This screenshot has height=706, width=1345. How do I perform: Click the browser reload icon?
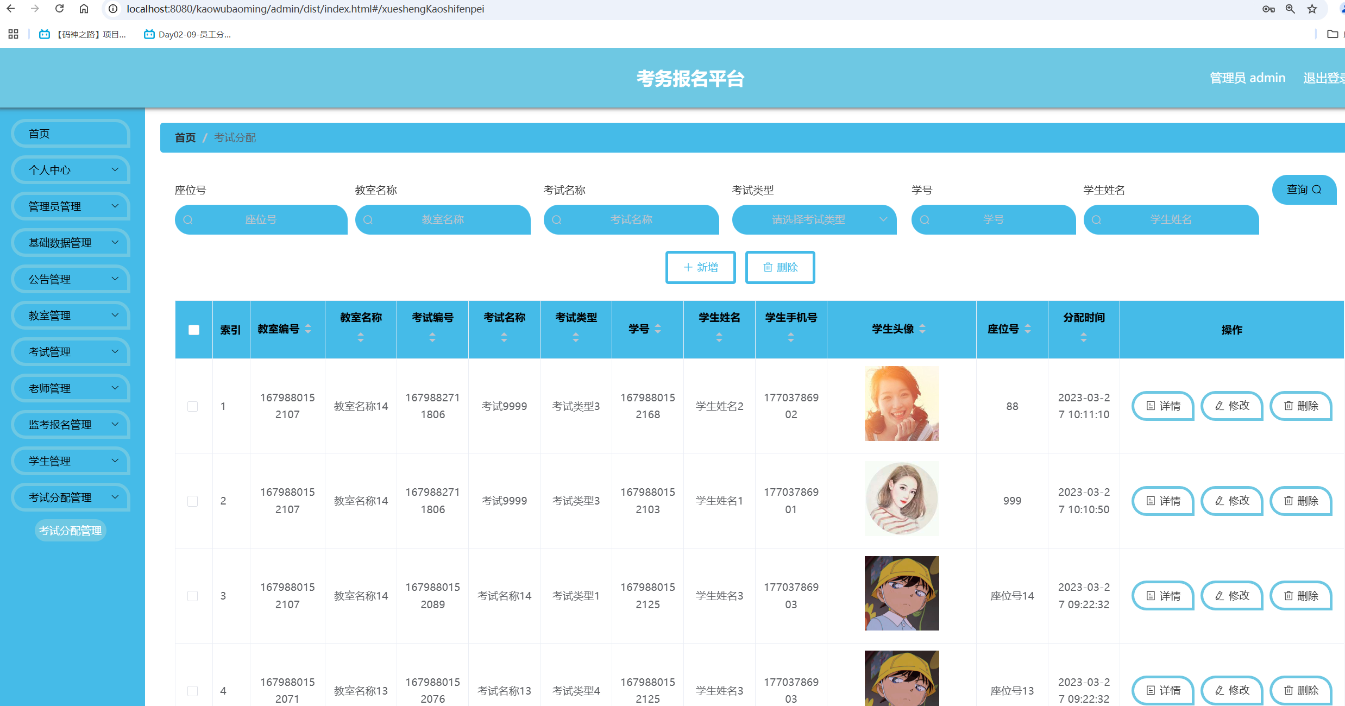click(60, 9)
